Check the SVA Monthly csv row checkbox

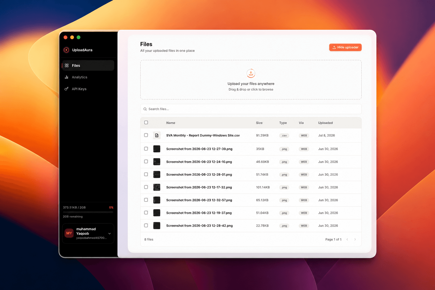146,135
